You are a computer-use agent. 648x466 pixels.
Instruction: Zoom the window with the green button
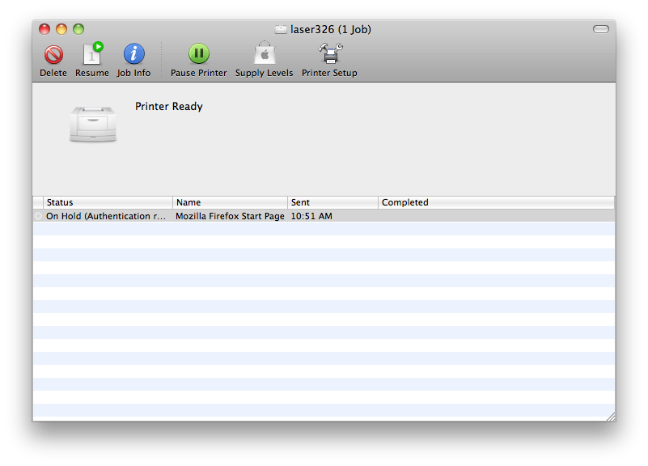78,29
